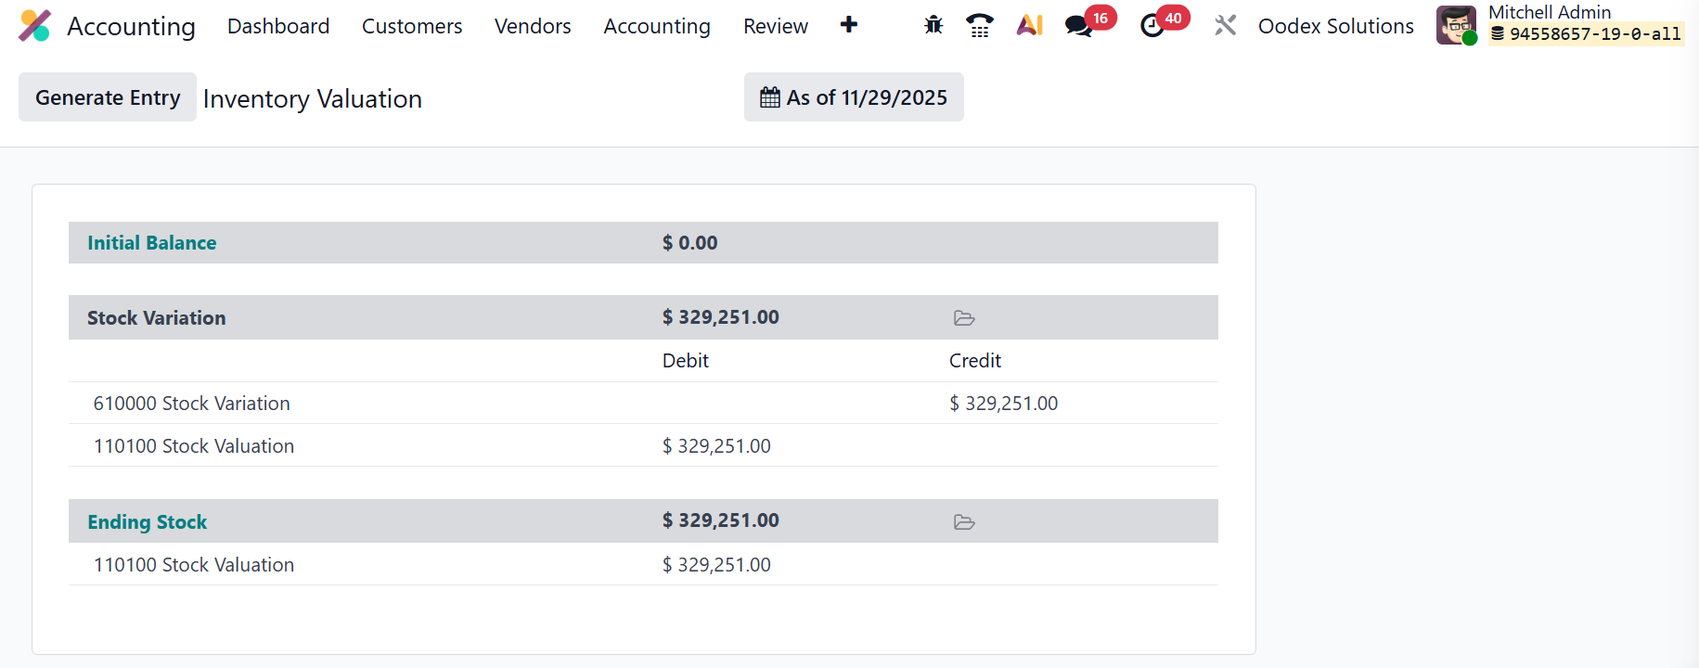
Task: Click the plus icon in the menu bar
Action: [848, 25]
